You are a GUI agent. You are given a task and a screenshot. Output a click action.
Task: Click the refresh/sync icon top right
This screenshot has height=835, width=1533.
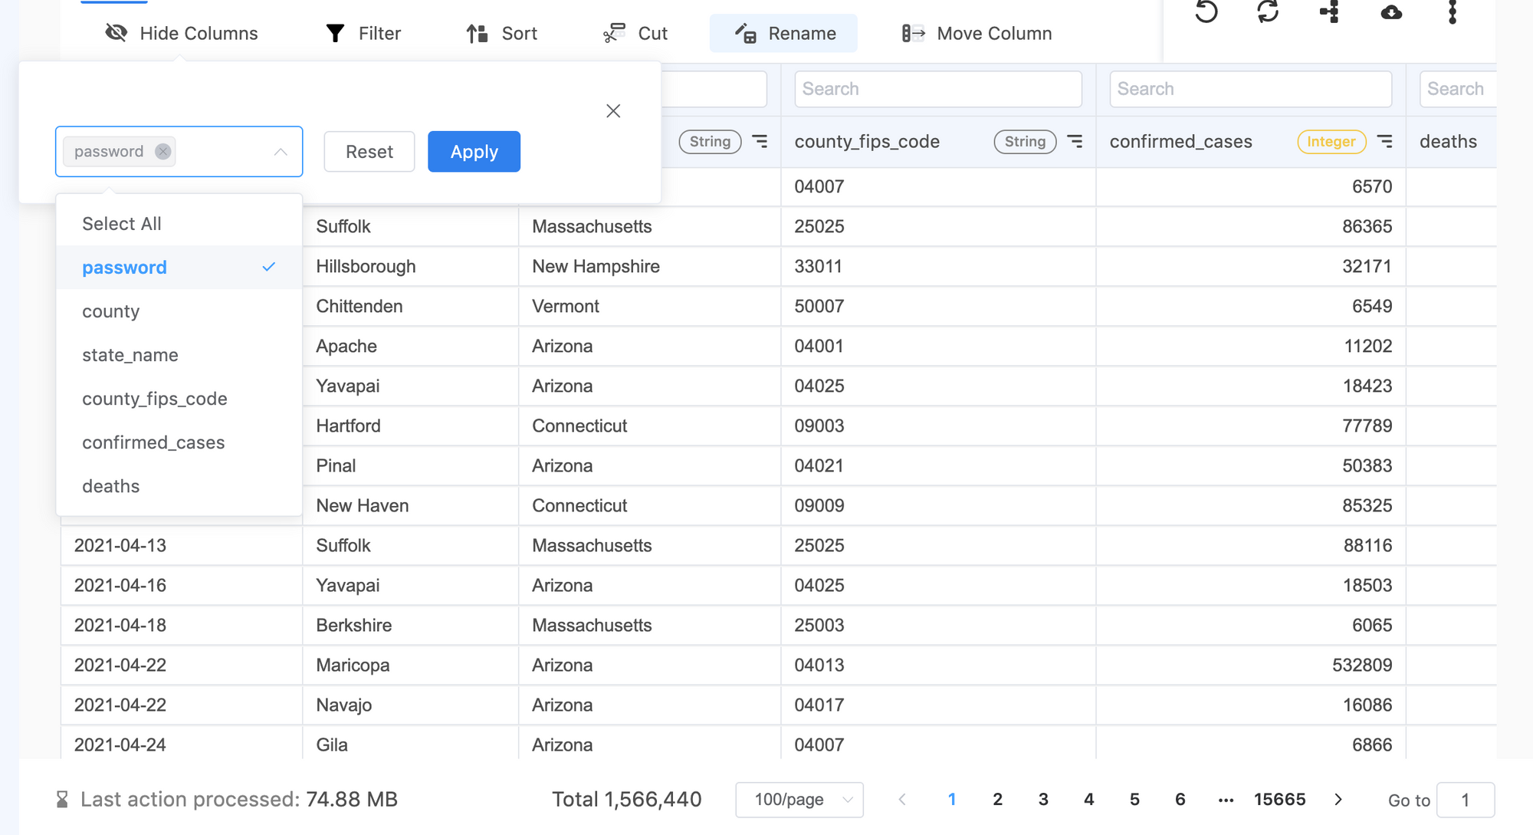(x=1267, y=12)
